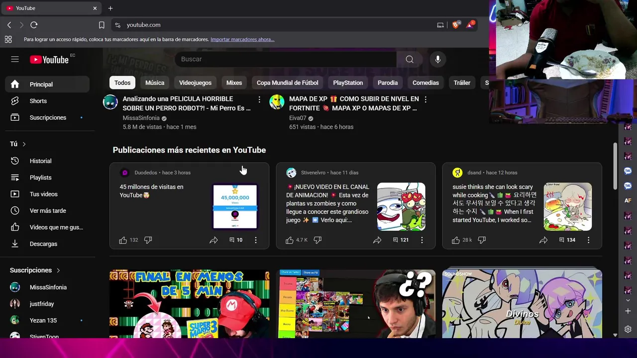Go to Principal in sidebar
637x358 pixels.
(47, 85)
